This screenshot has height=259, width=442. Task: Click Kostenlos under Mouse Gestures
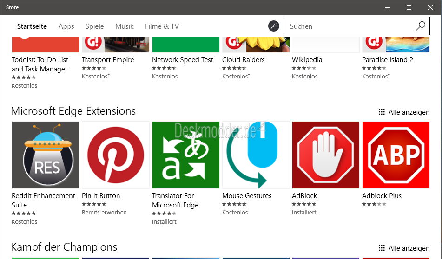235,212
